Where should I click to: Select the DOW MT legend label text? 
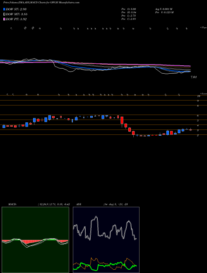tap(17, 14)
